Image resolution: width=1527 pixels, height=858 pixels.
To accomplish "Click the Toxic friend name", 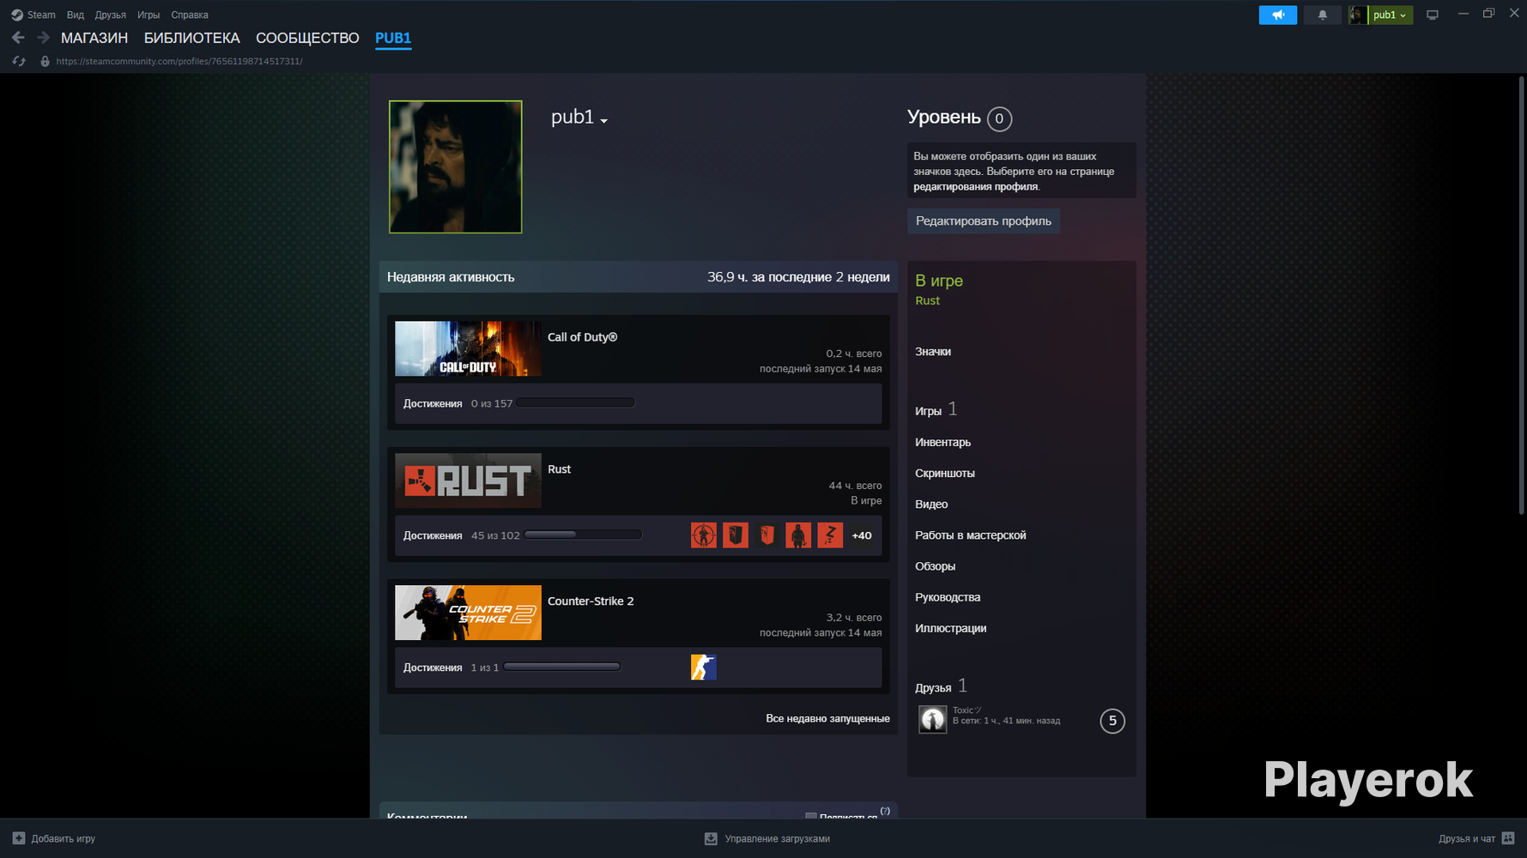I will click(966, 710).
